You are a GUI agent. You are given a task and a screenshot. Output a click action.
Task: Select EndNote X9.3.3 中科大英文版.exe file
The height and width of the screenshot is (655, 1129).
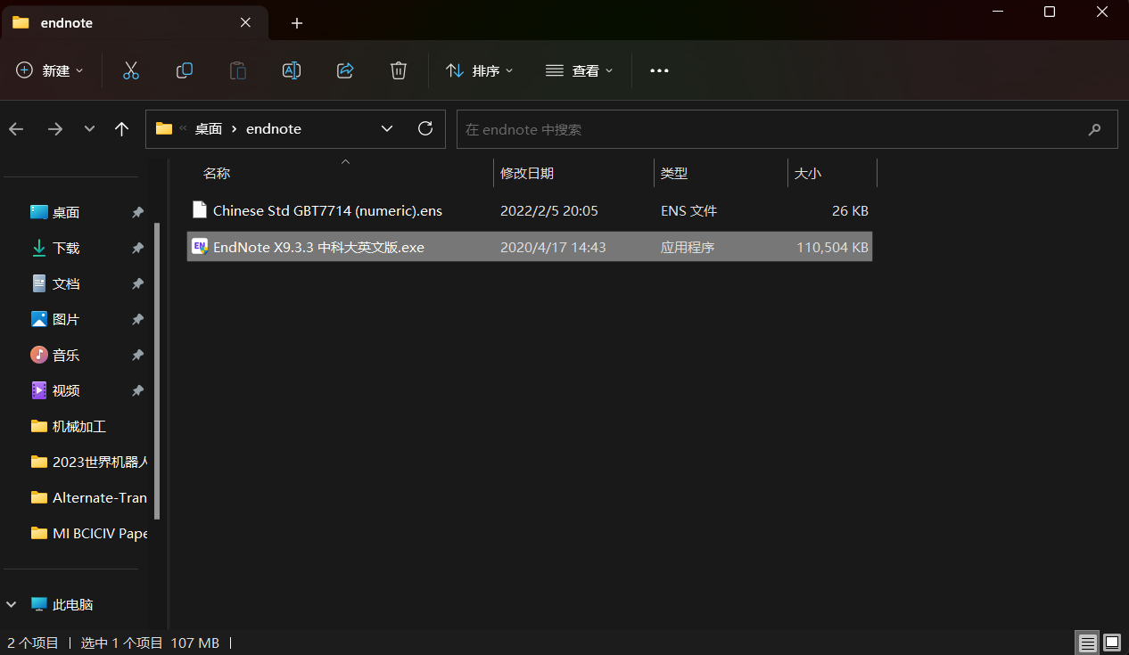(530, 247)
